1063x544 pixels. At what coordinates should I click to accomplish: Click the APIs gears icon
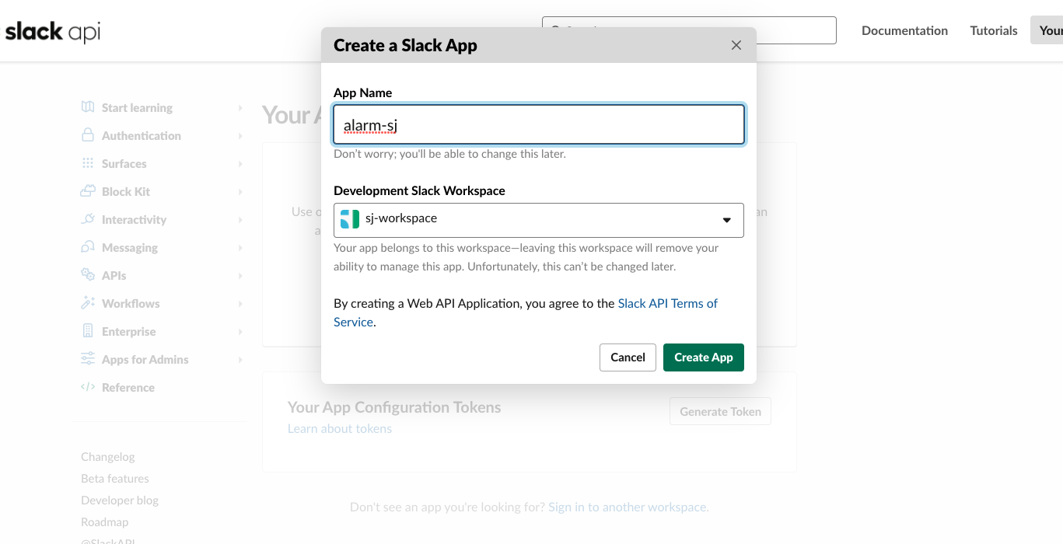pyautogui.click(x=88, y=275)
